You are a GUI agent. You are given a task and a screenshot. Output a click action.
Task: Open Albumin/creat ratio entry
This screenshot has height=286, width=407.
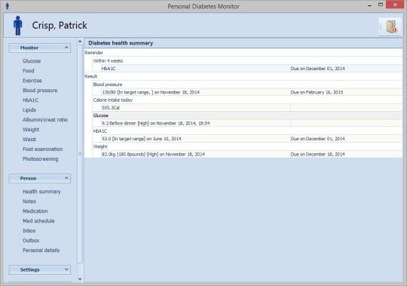(45, 120)
